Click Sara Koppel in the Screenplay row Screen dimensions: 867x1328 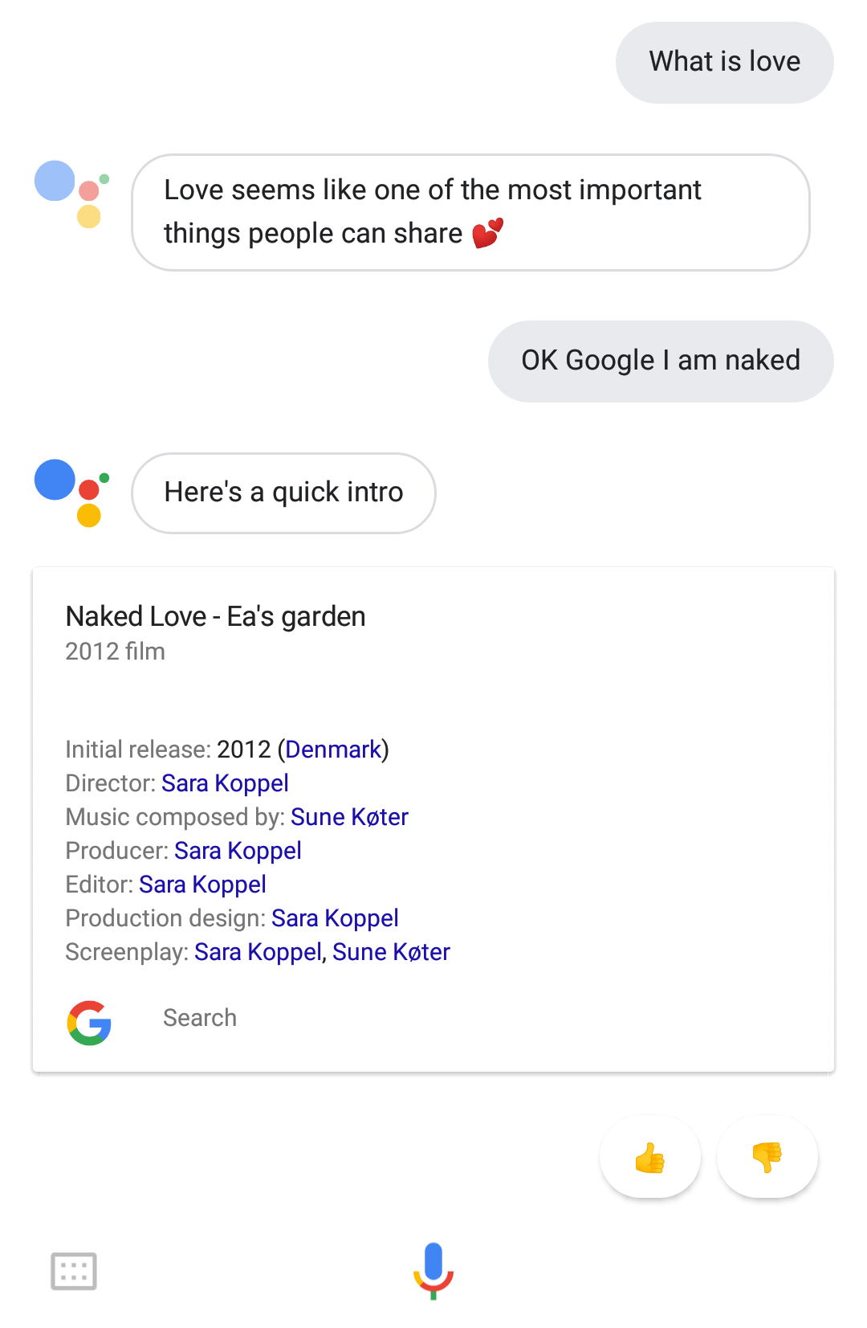(x=258, y=952)
